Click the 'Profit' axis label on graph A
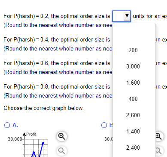 (31, 134)
